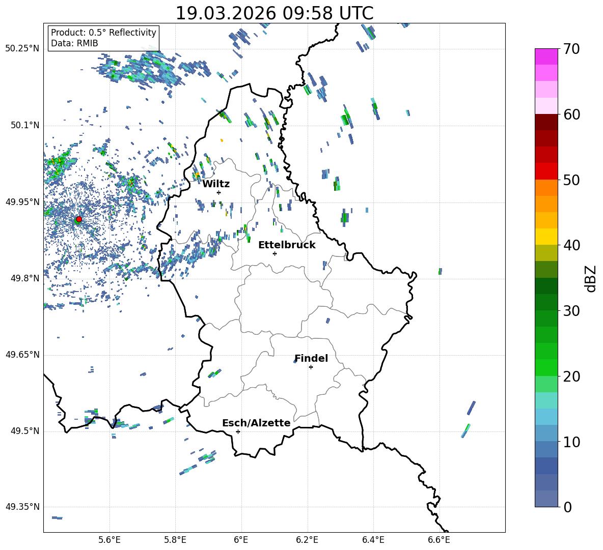Click the 5.8°E longitude label
Viewport: 603px width, 550px height.
click(x=175, y=540)
